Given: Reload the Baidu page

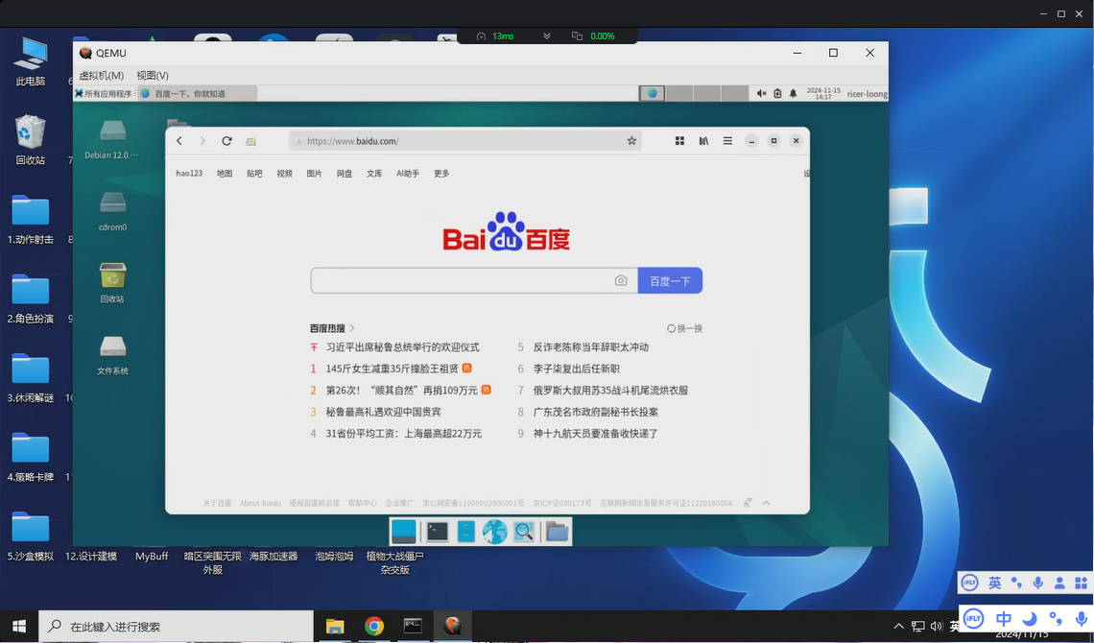Looking at the screenshot, I should 226,141.
